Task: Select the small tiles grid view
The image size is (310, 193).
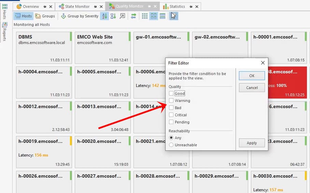Action: pos(145,16)
